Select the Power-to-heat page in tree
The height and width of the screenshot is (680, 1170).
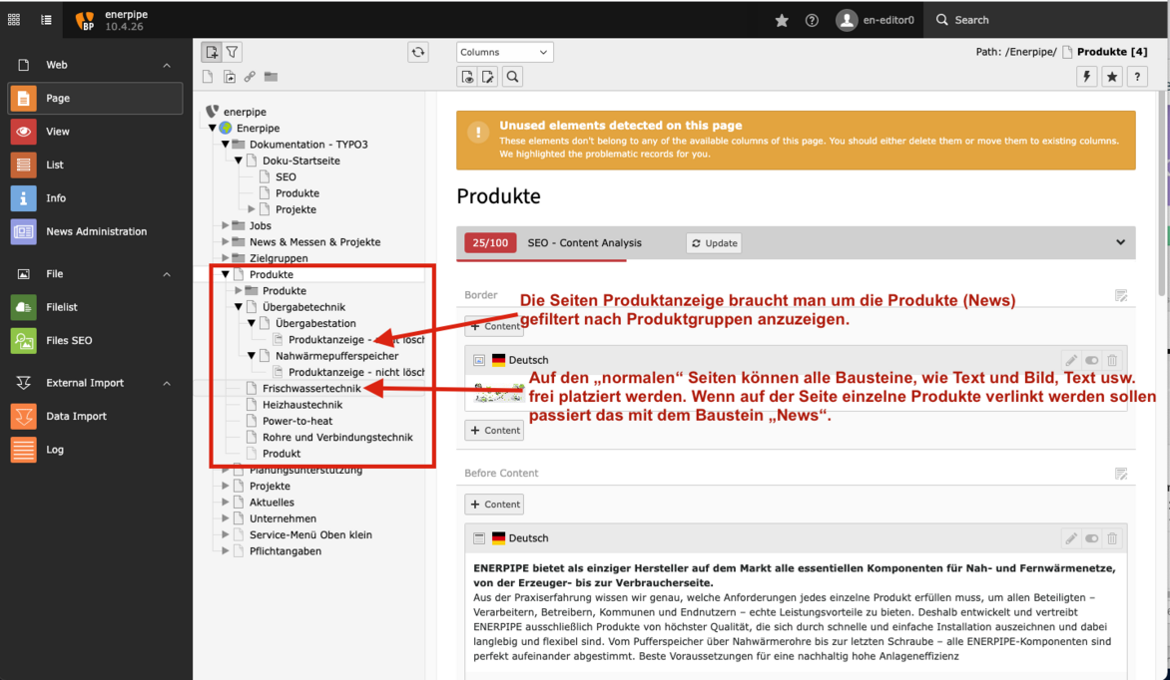pyautogui.click(x=297, y=422)
